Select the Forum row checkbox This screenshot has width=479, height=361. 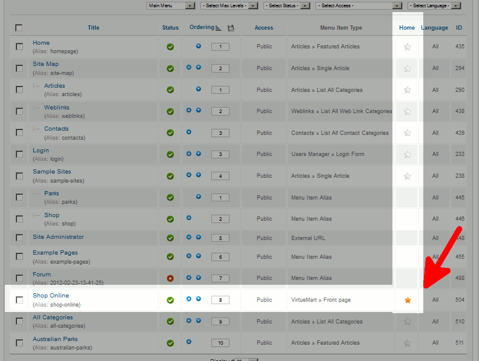(19, 278)
